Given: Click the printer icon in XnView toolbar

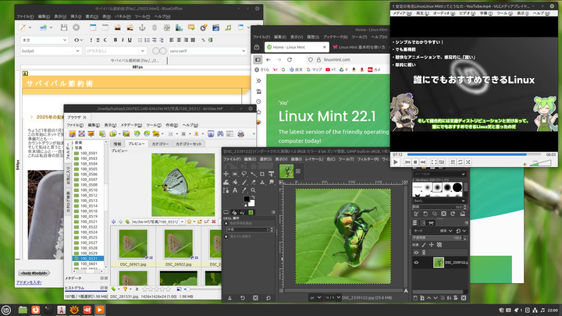Looking at the screenshot, I should (241, 133).
